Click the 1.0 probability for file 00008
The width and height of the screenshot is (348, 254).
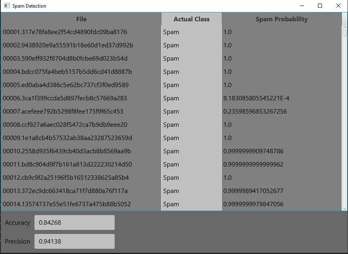point(227,125)
